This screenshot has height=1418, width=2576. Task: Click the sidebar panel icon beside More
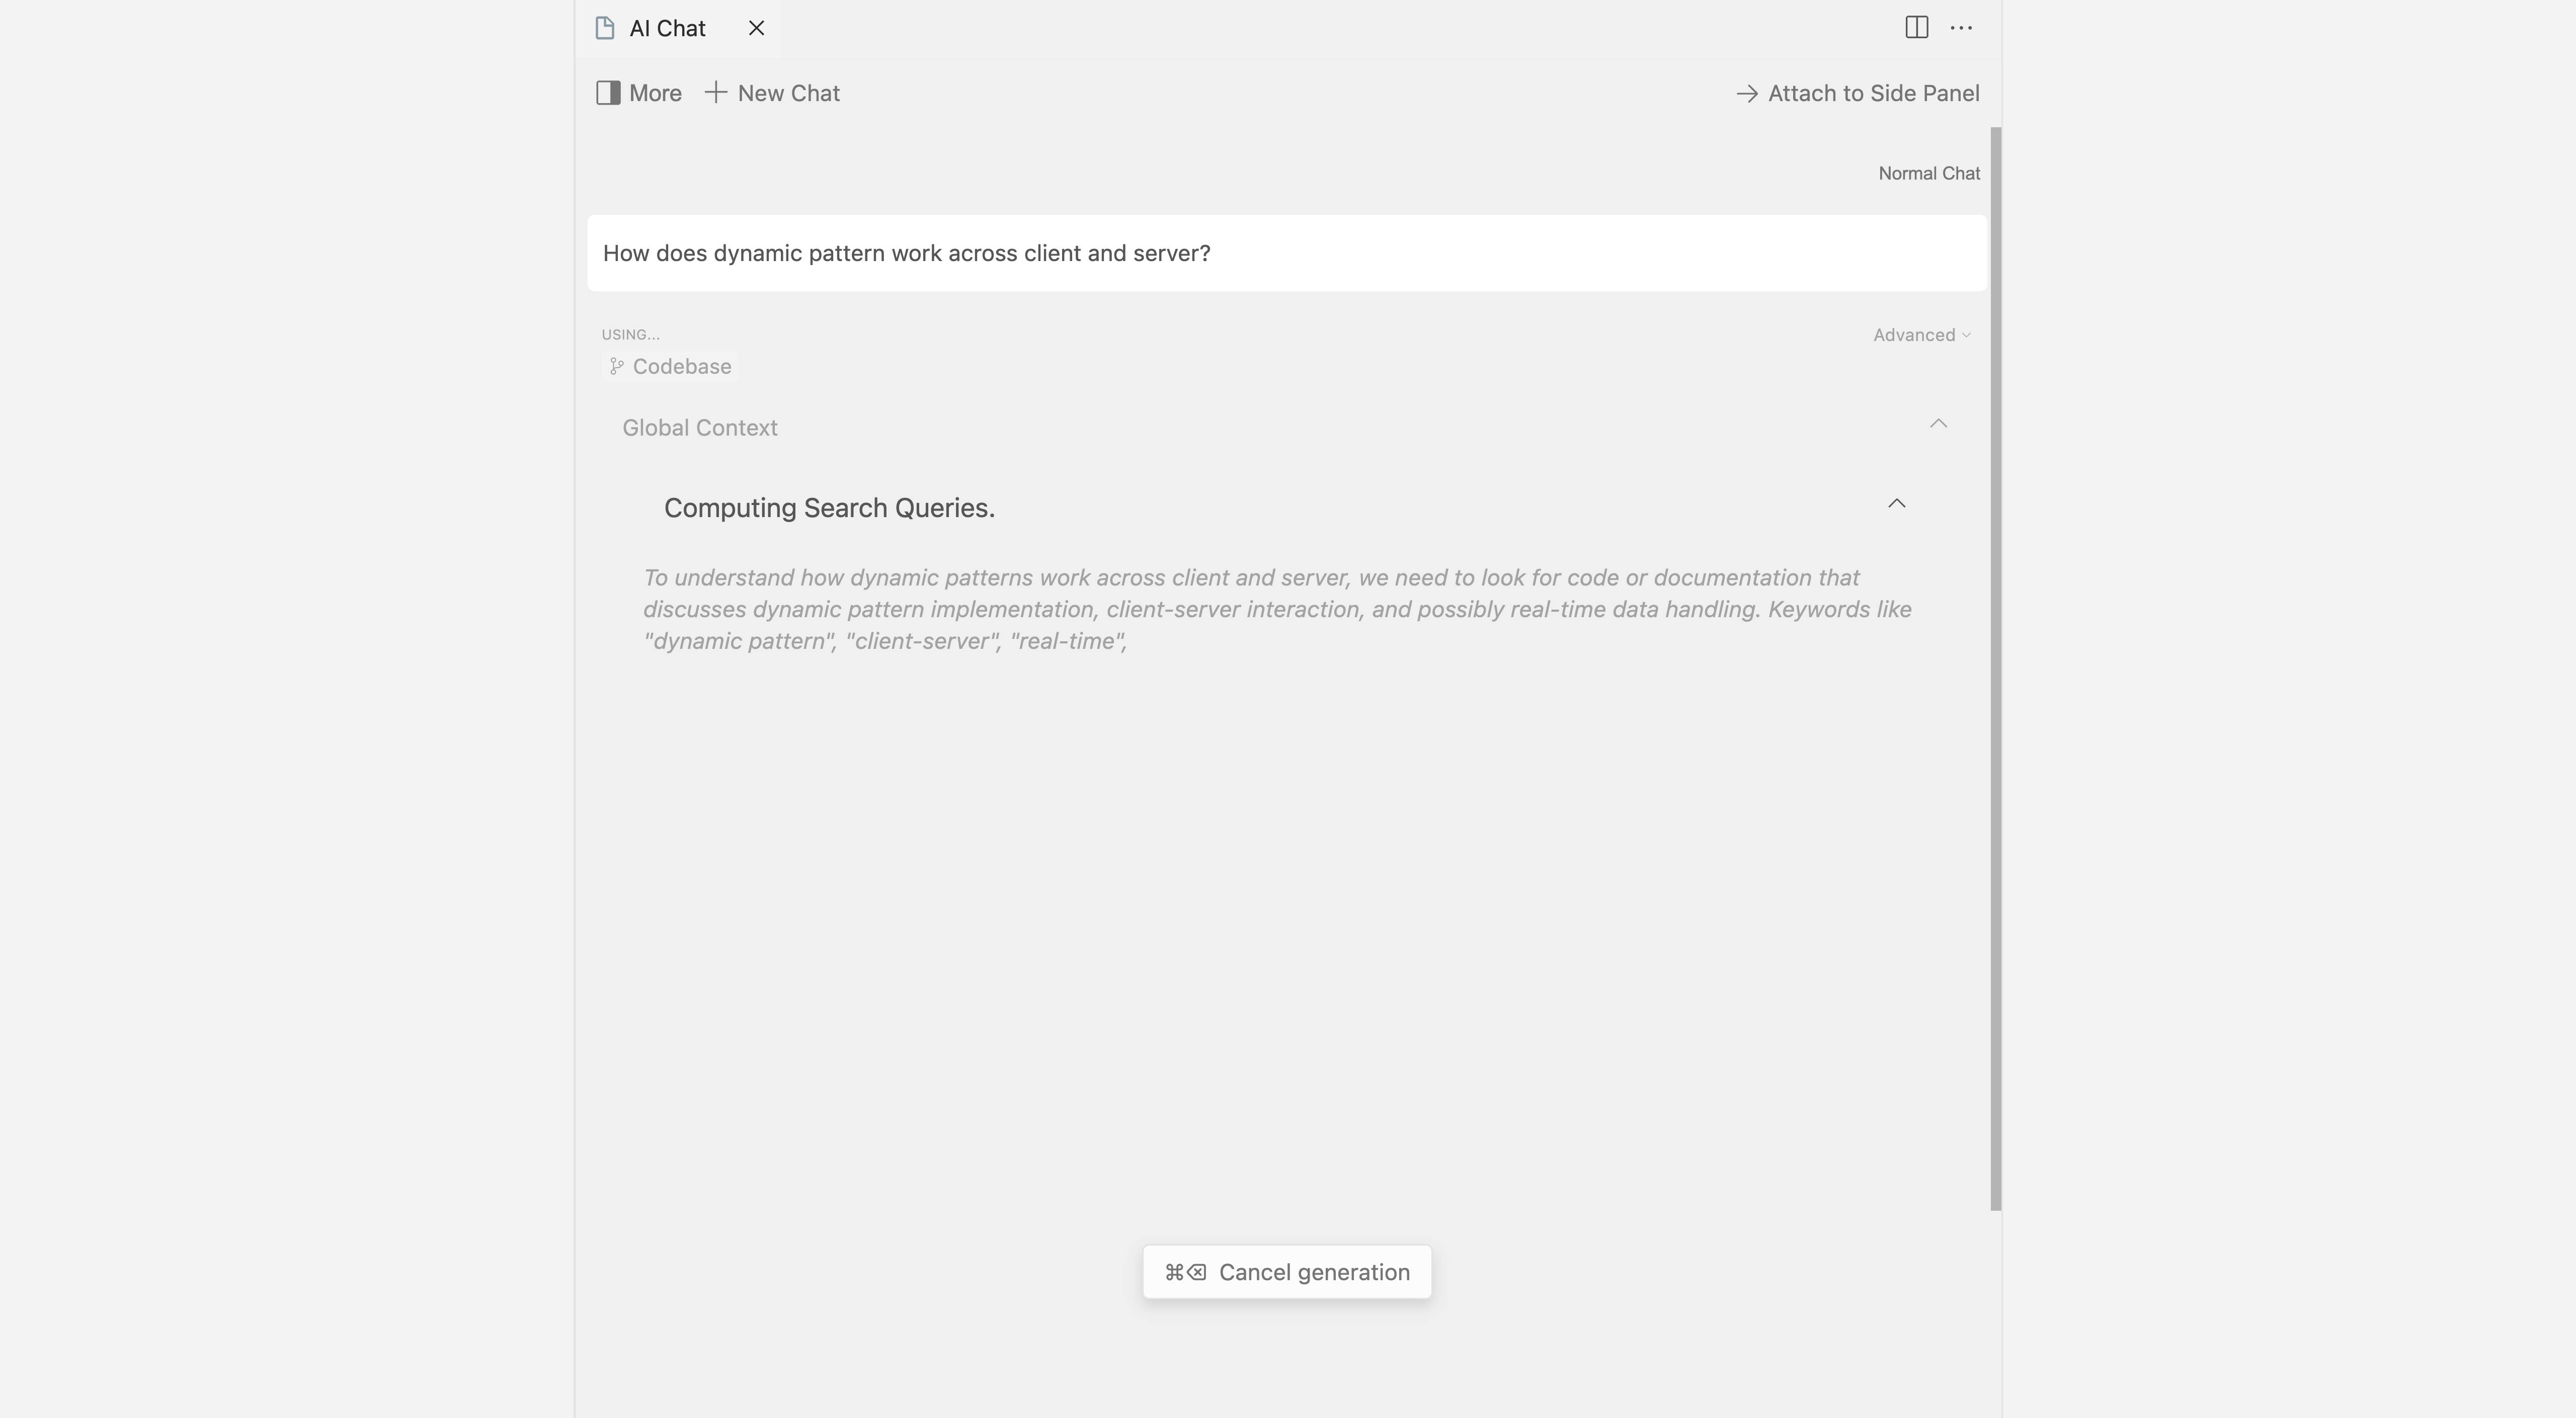point(608,93)
